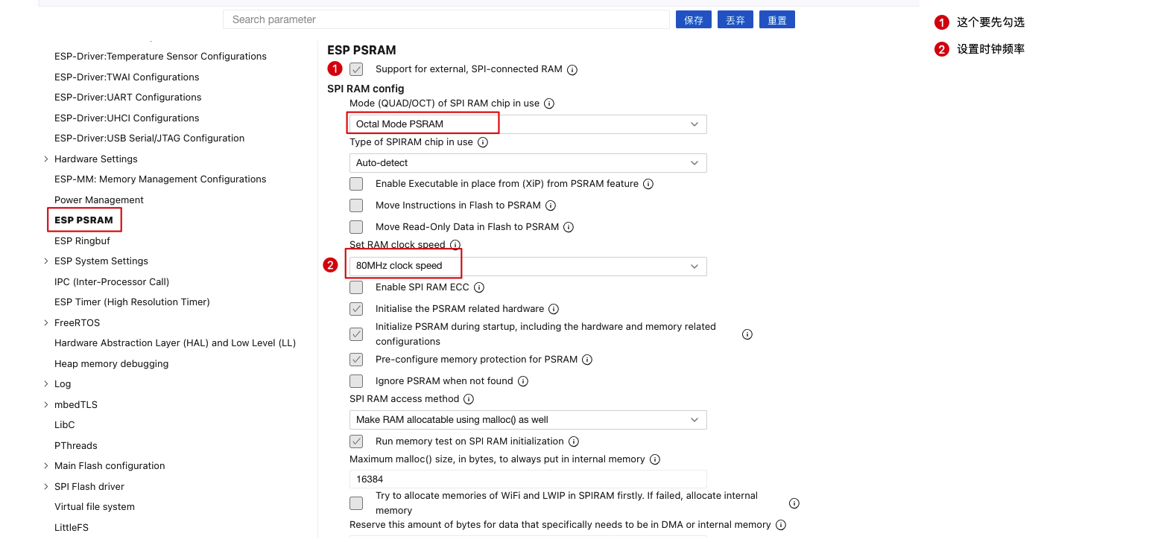Image resolution: width=1158 pixels, height=542 pixels.
Task: Open info icon for SPI RAM access method
Action: pos(469,400)
